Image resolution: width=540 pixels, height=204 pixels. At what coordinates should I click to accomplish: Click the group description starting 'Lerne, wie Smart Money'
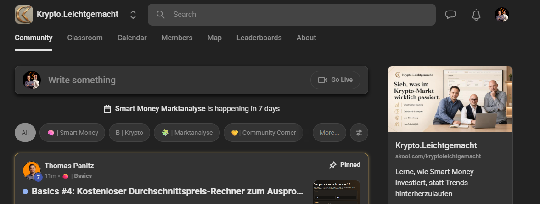pos(434,183)
